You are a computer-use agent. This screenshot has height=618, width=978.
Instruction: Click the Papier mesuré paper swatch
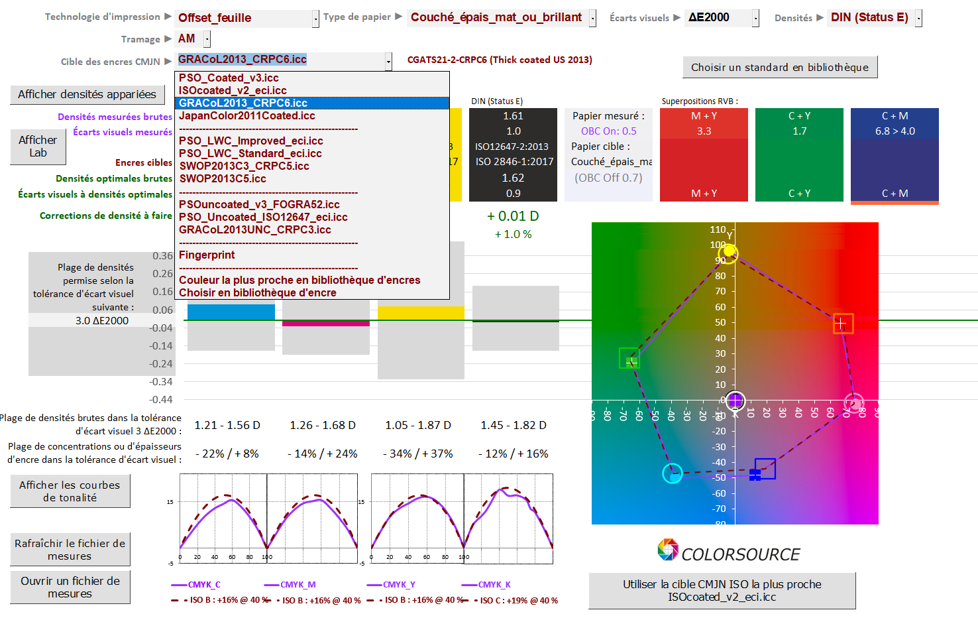(x=608, y=154)
